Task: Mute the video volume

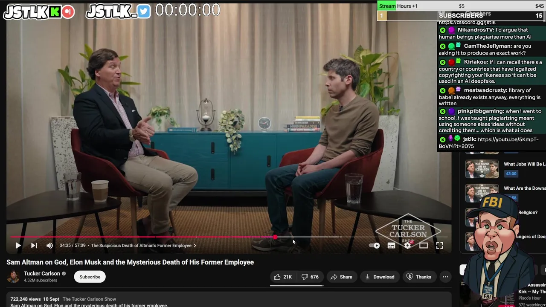Action: click(x=49, y=246)
